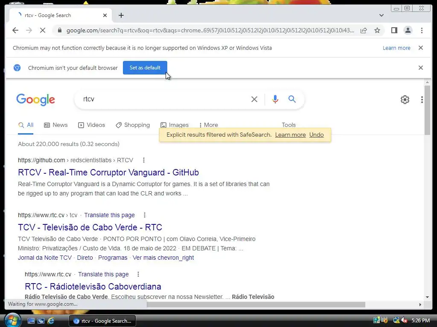This screenshot has width=437, height=327.
Task: Click the horizontal scrollbar thumb
Action: [256, 305]
